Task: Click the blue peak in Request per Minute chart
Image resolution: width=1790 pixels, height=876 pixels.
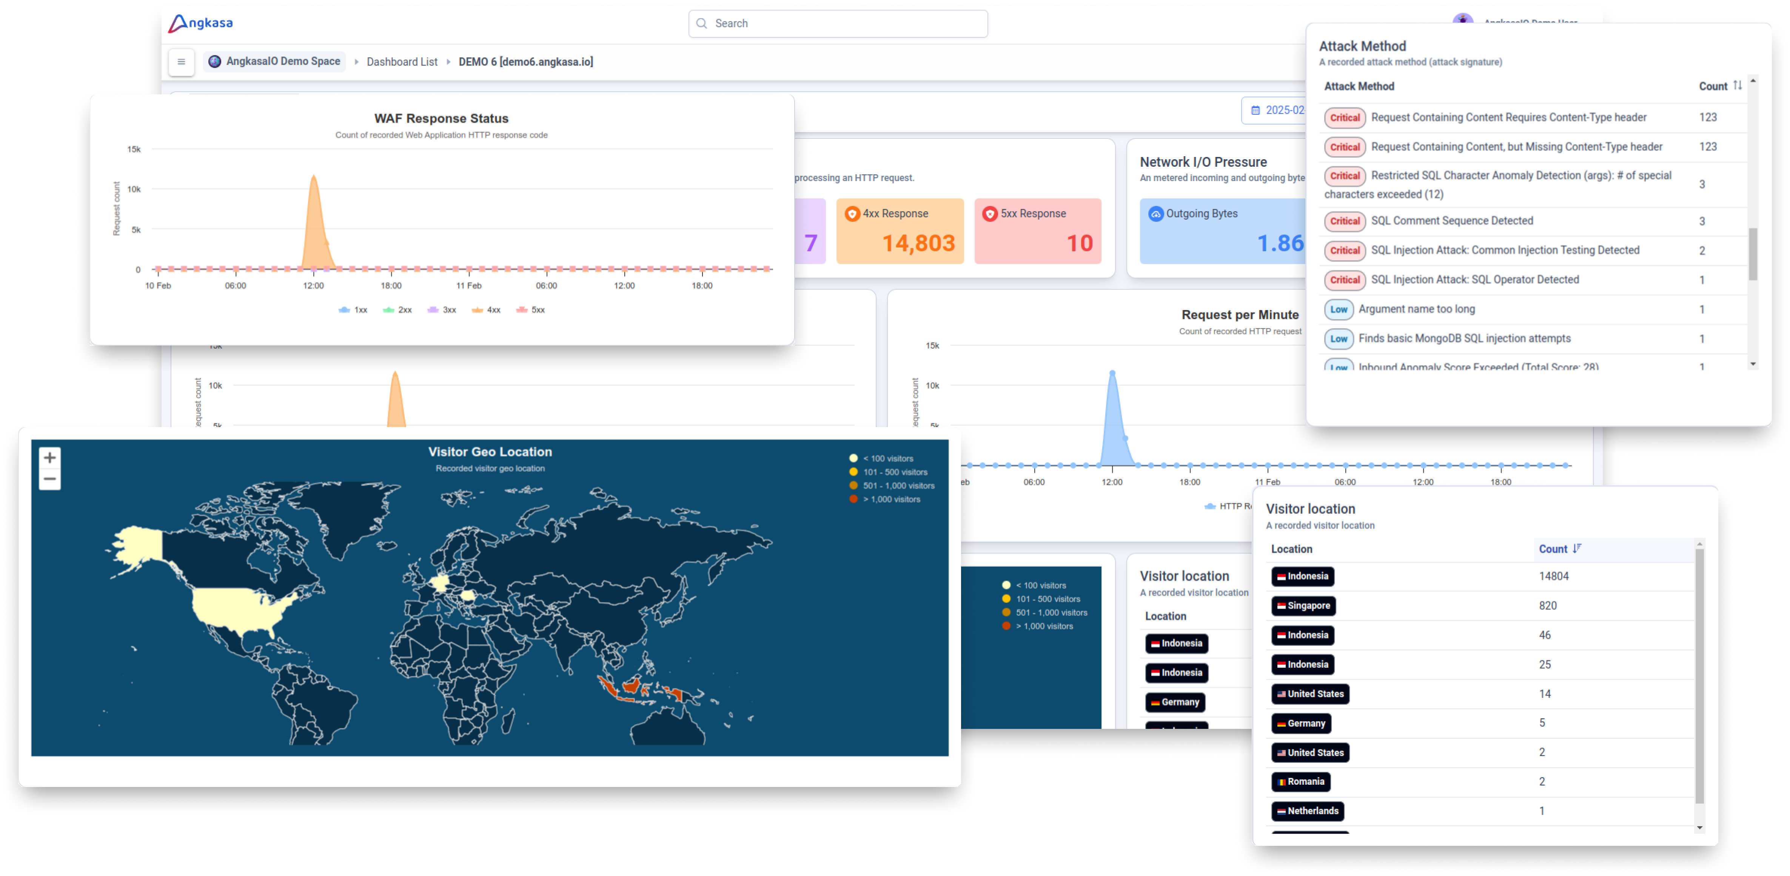Action: 1112,419
